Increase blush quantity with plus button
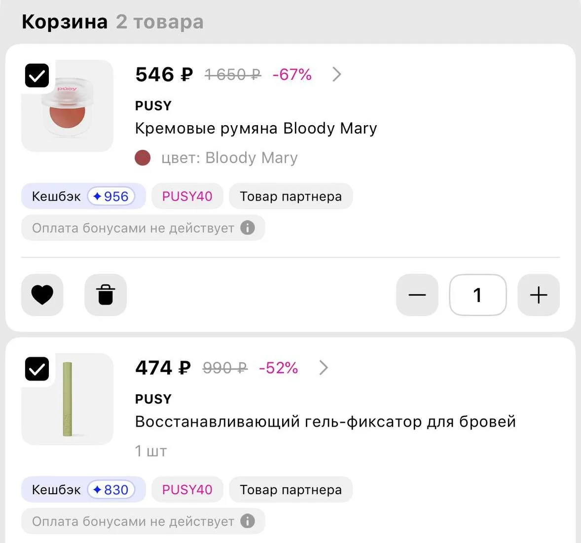Screen dimensions: 581x543 [x=539, y=295]
